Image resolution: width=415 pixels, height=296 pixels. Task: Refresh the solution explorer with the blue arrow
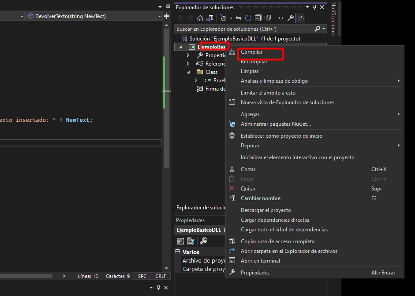[248, 18]
